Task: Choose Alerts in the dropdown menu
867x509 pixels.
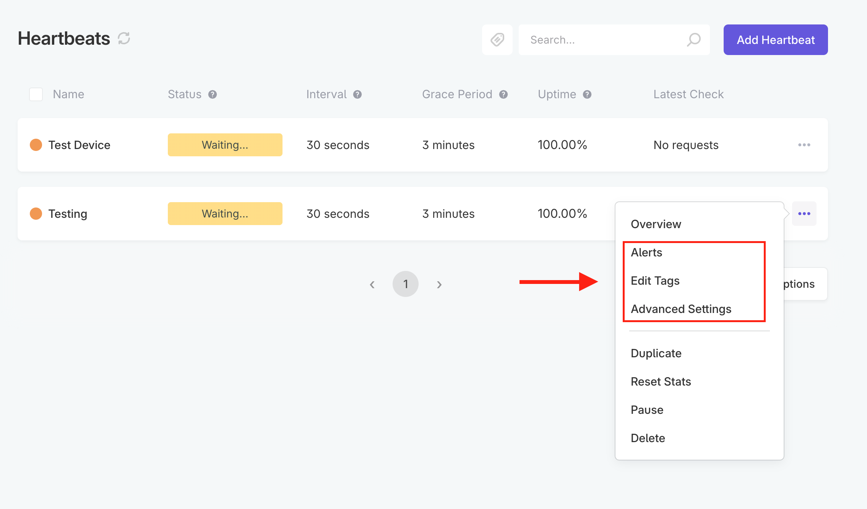Action: pos(646,253)
